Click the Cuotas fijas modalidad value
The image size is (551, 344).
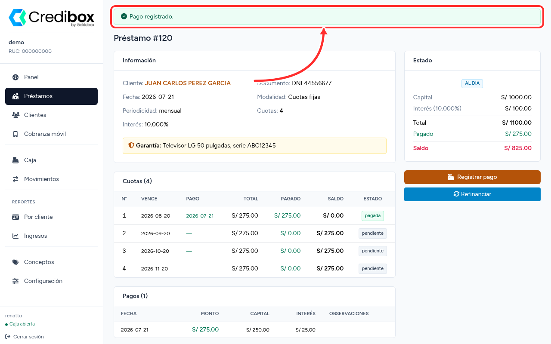click(x=304, y=97)
